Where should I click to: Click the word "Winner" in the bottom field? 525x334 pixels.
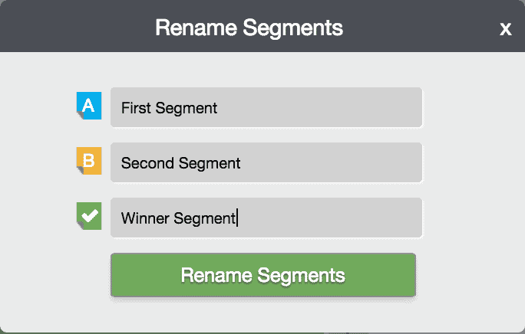145,218
